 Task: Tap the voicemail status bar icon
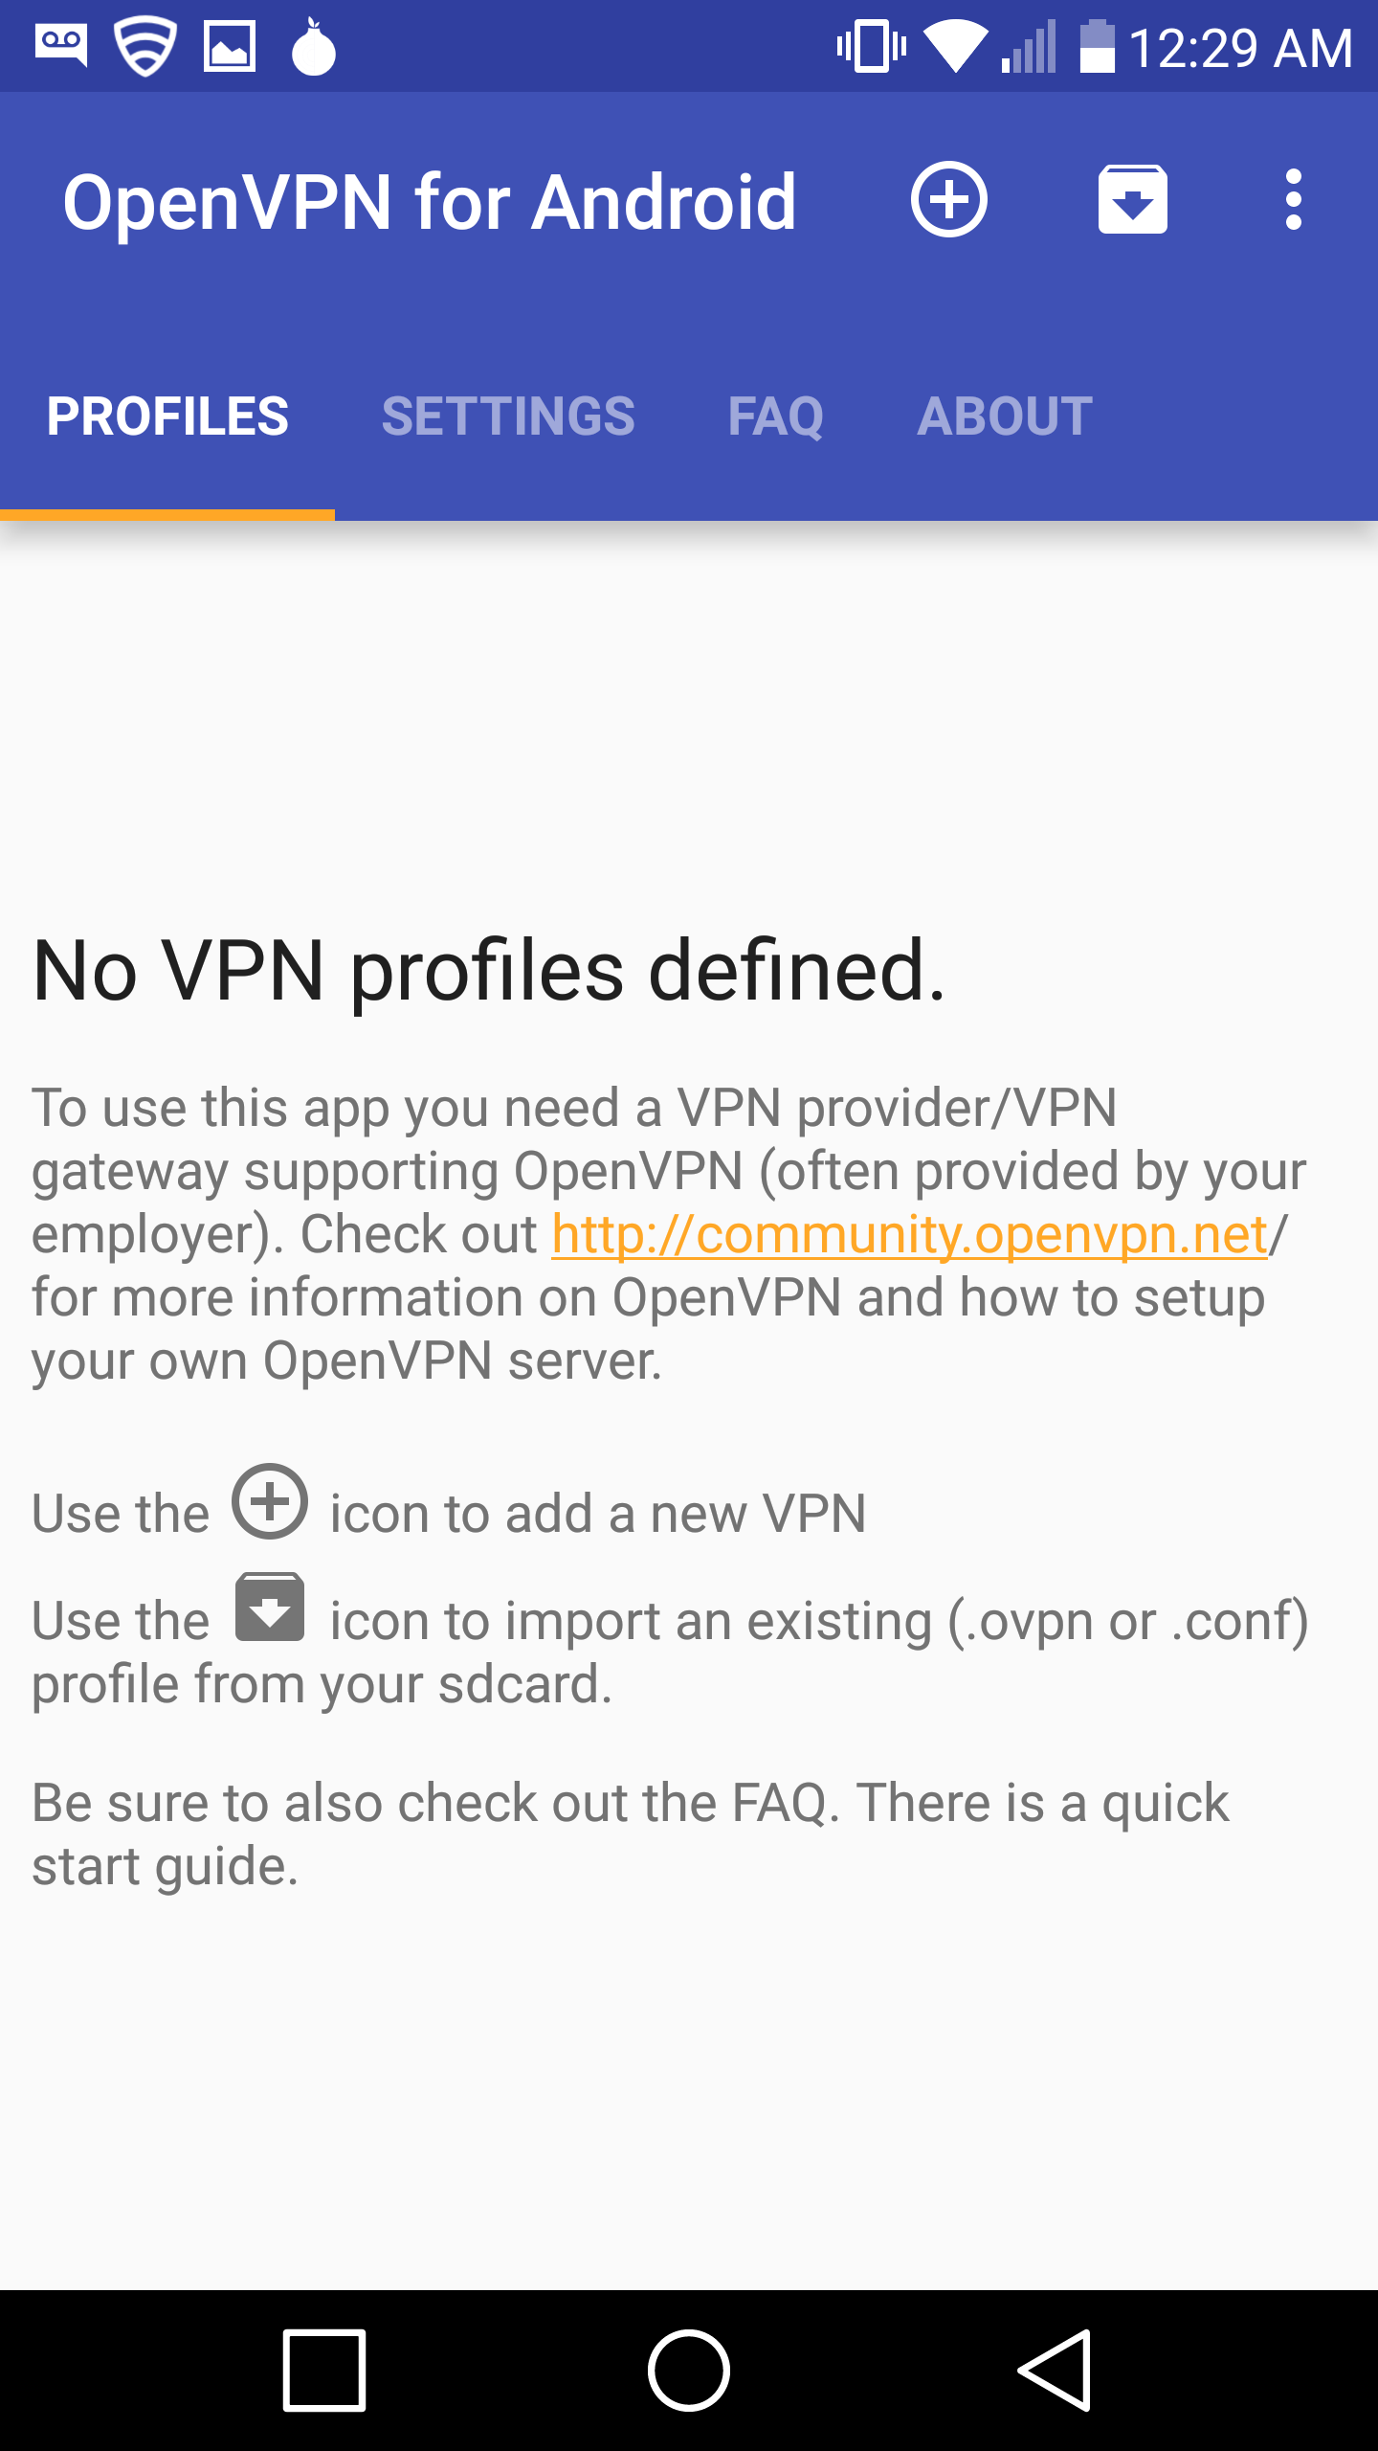point(61,45)
